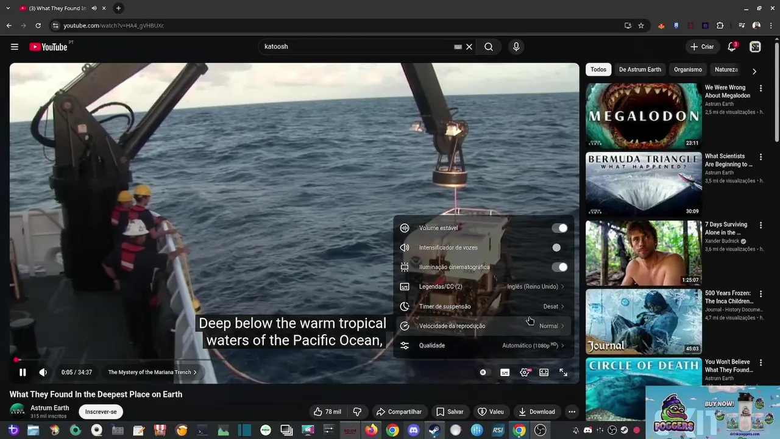780x439 pixels.
Task: Open the notifications bell
Action: click(732, 47)
